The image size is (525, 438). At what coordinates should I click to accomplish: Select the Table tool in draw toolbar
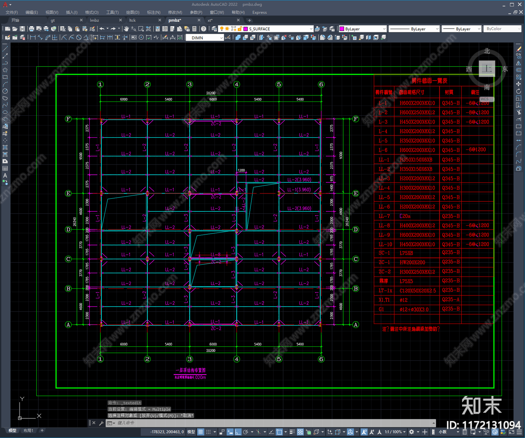click(x=5, y=169)
